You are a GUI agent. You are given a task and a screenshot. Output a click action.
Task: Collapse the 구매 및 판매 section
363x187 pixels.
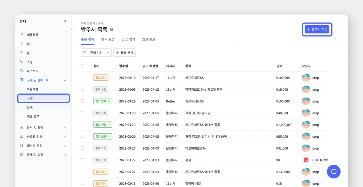click(x=65, y=80)
